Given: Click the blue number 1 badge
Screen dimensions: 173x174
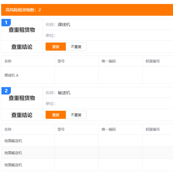Looking at the screenshot, I should tap(6, 23).
